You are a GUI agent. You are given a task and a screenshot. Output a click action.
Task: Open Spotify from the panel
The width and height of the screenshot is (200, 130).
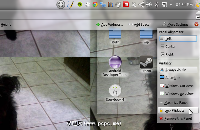click(80, 5)
